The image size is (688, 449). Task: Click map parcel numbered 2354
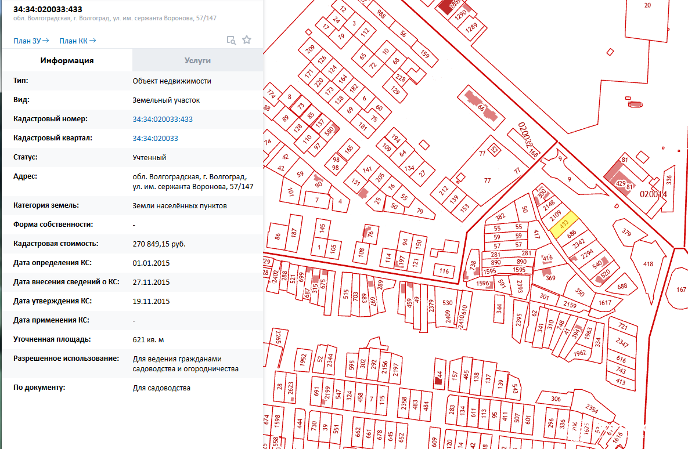tap(592, 409)
